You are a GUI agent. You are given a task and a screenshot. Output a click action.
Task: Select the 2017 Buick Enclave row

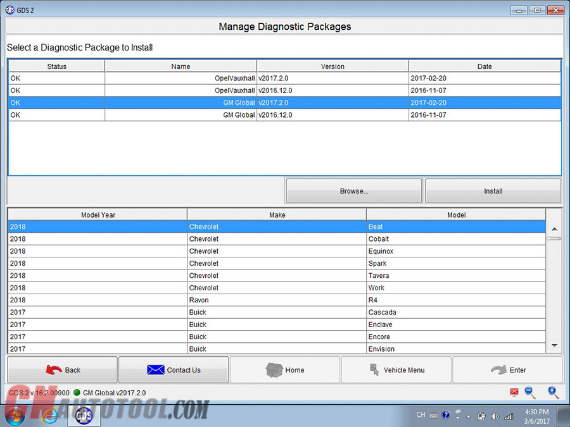click(x=277, y=325)
